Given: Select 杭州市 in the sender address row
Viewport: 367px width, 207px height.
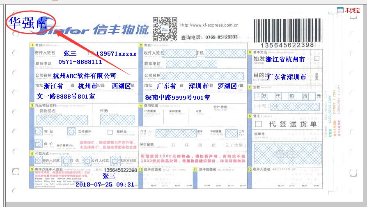Looking at the screenshot, I should coord(87,86).
